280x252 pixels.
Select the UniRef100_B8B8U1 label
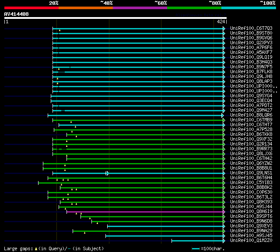251,168
